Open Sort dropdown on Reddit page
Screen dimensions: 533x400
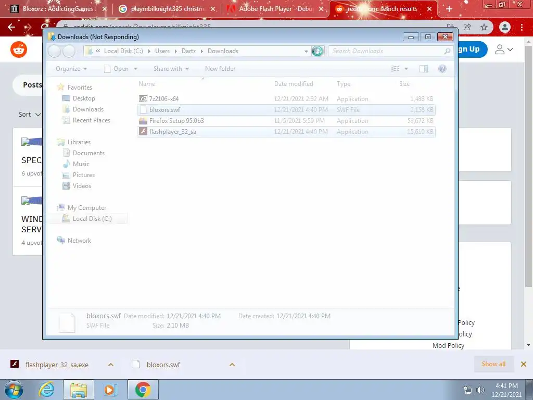point(30,114)
